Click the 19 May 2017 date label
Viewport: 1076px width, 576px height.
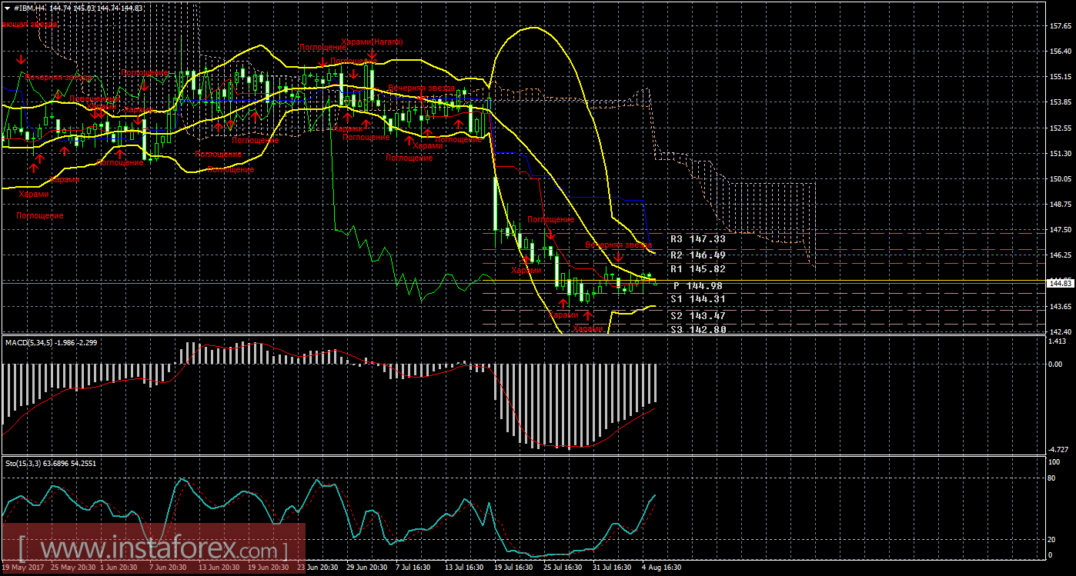click(22, 568)
